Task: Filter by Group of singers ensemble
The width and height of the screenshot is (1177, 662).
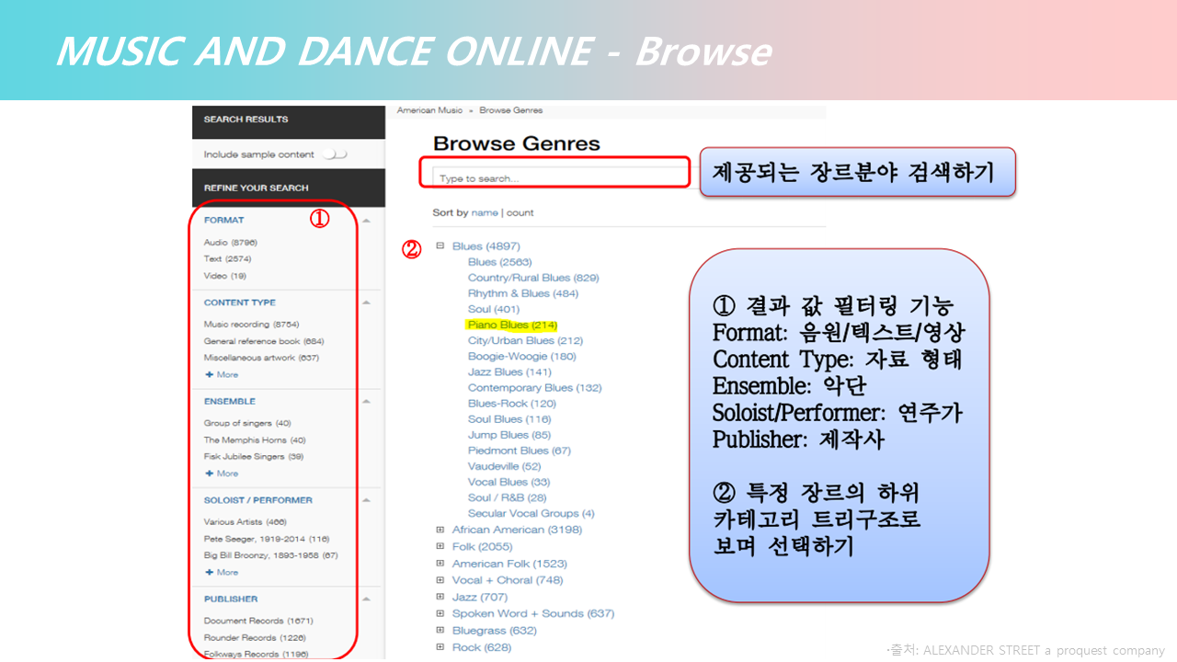Action: 247,424
